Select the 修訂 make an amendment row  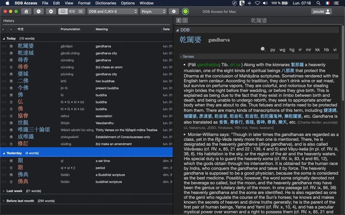pos(87,144)
